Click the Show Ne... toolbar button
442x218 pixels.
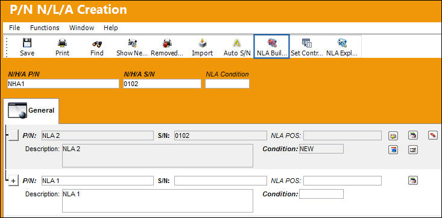tap(132, 47)
